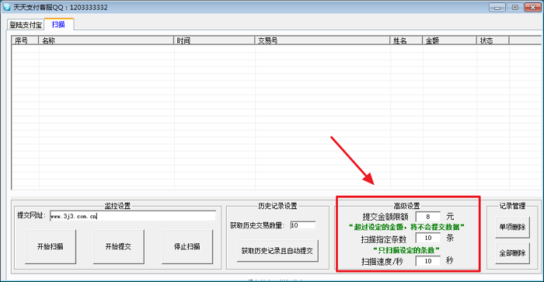The image size is (544, 282).
Task: Click the 高级设置 group title
Action: pyautogui.click(x=406, y=207)
